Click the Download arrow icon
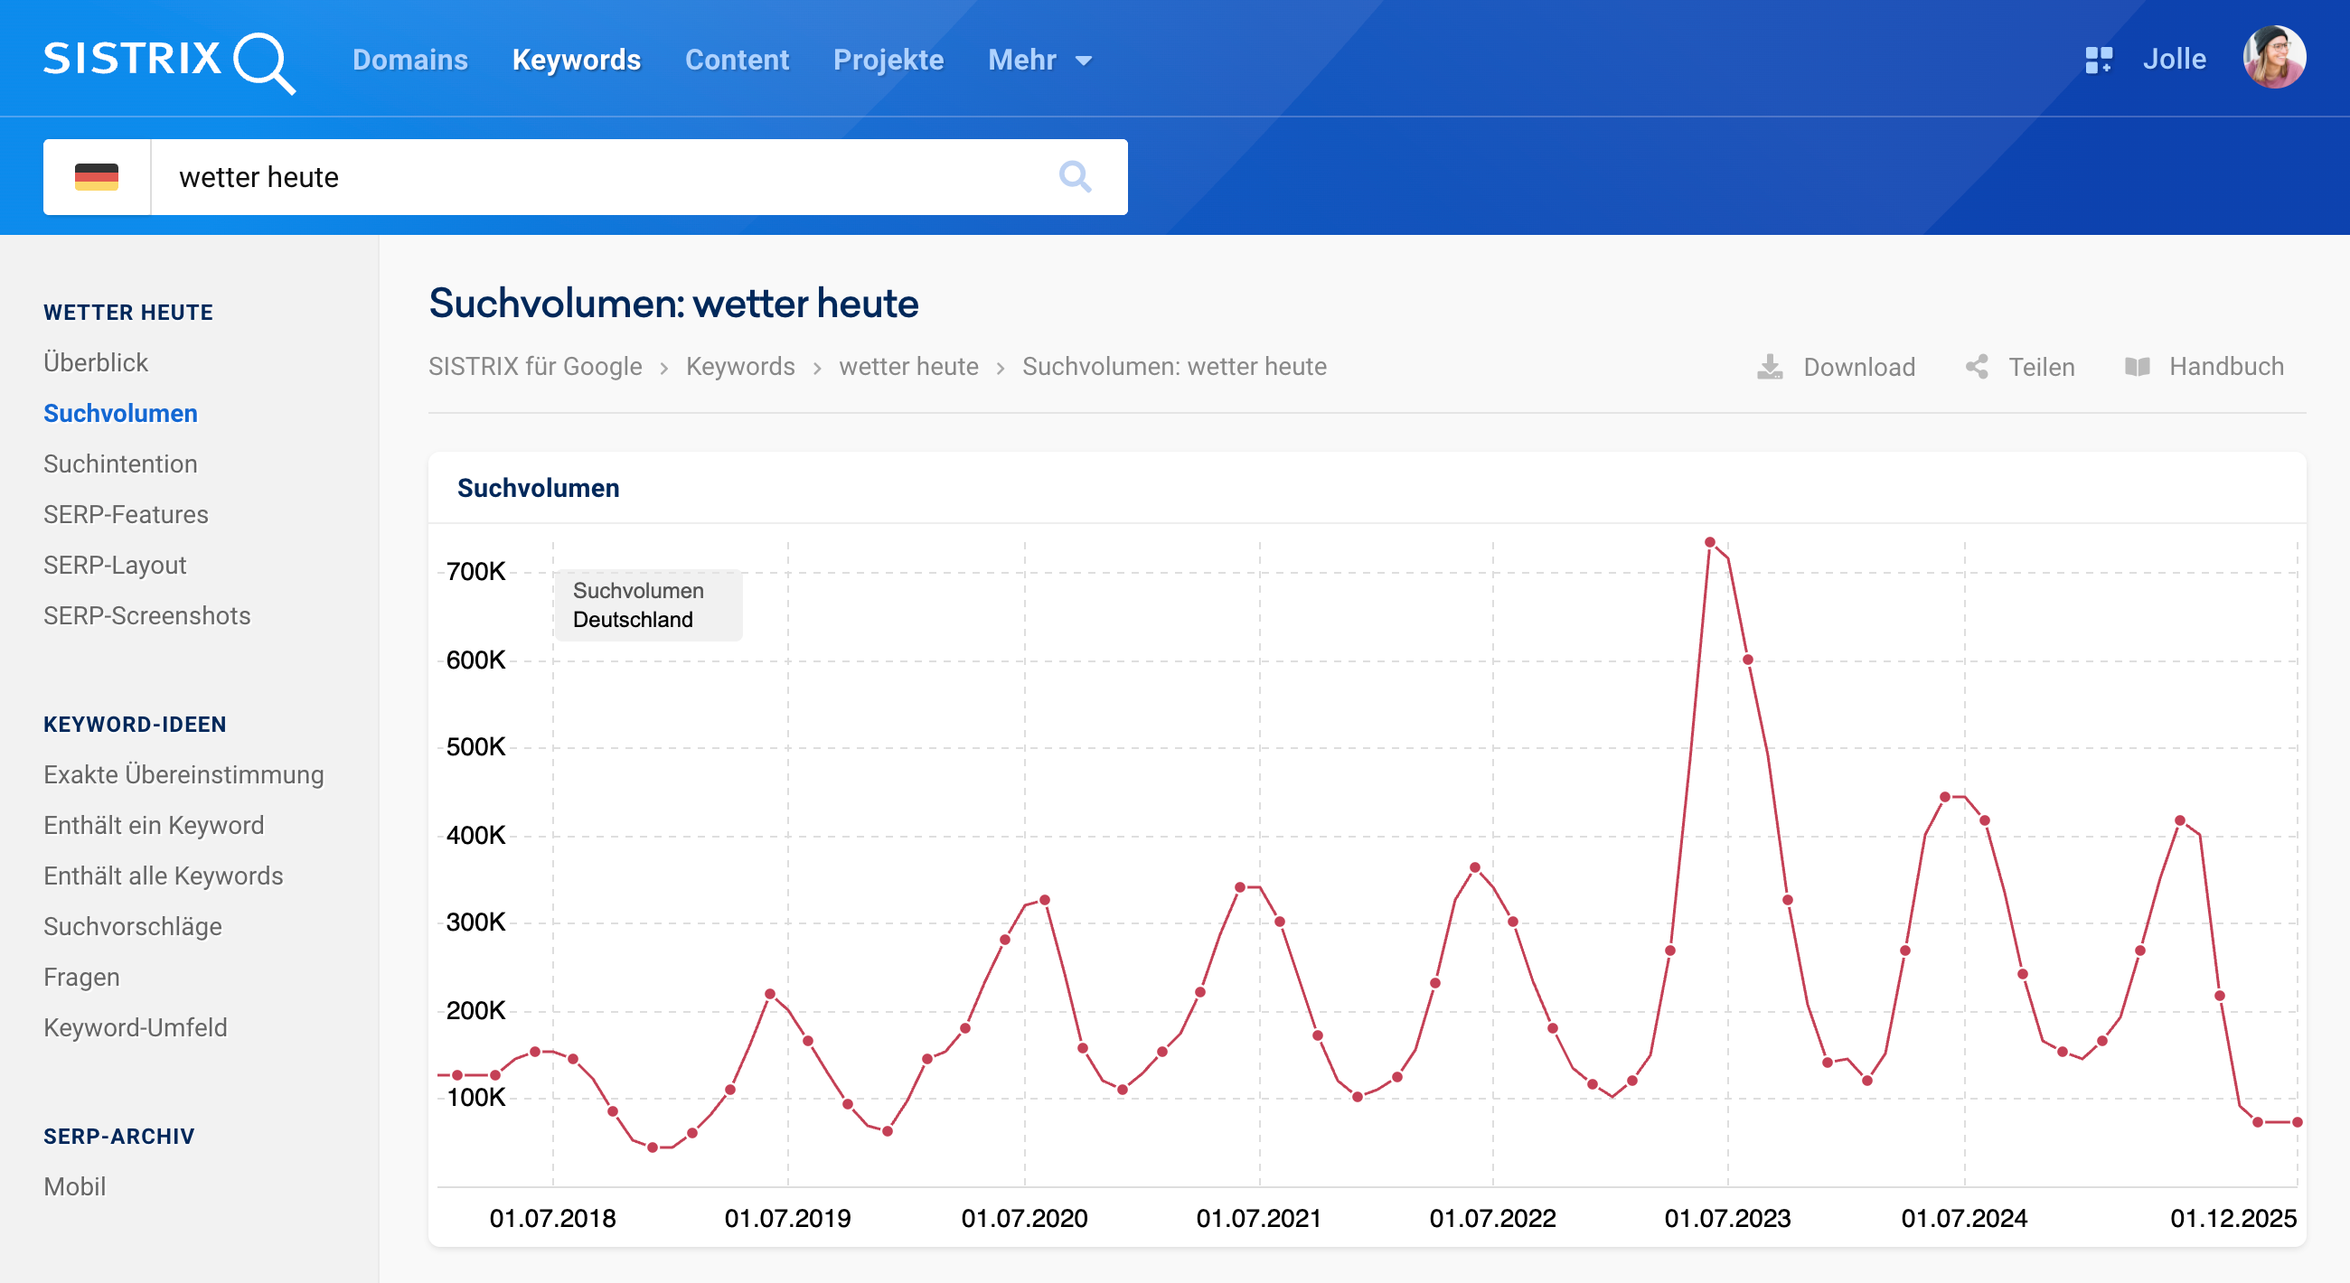The image size is (2350, 1283). pos(1769,367)
